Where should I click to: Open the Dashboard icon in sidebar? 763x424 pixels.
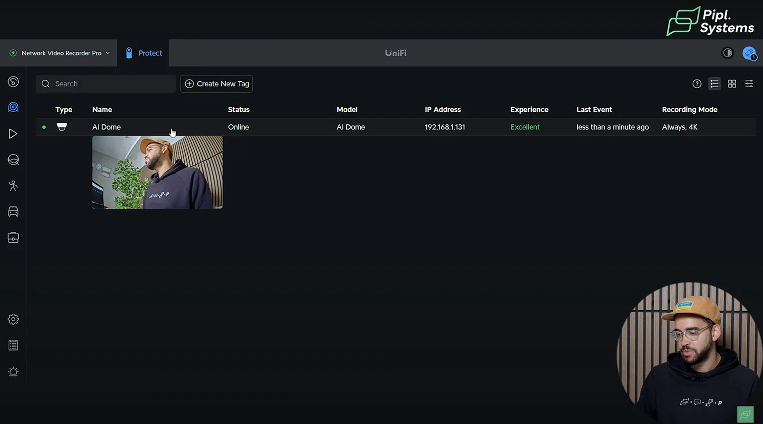14,82
